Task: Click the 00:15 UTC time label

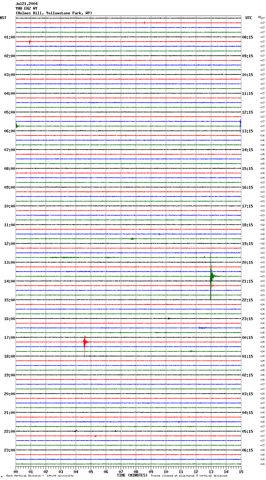Action: (248, 338)
